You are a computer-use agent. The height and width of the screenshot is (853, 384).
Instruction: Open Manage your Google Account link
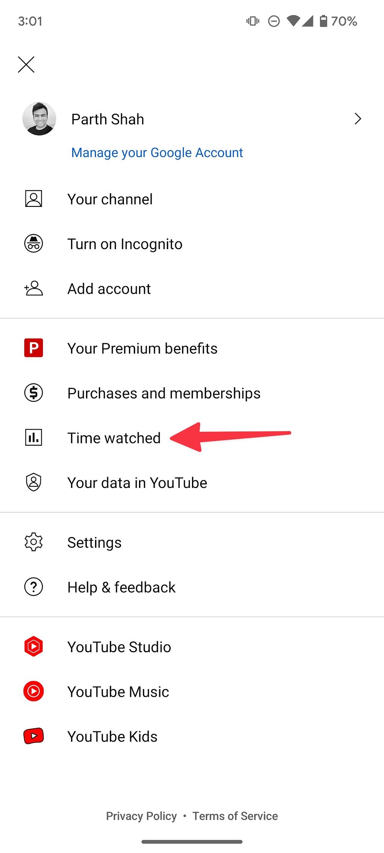(157, 153)
